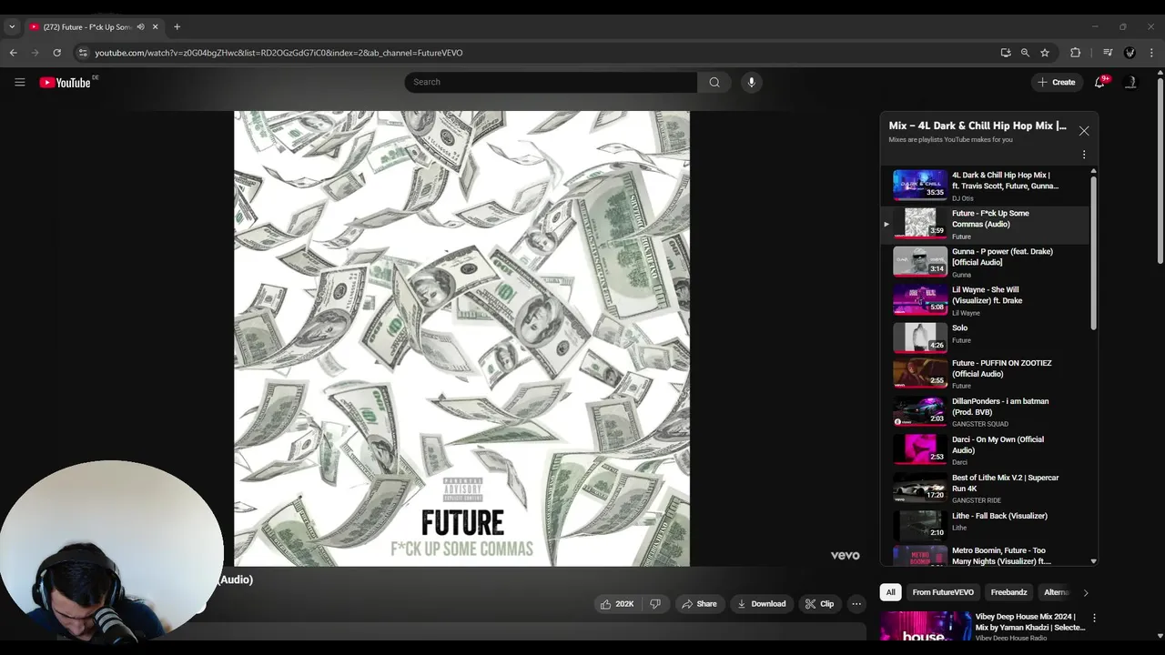
Task: Click the Download button
Action: click(761, 604)
